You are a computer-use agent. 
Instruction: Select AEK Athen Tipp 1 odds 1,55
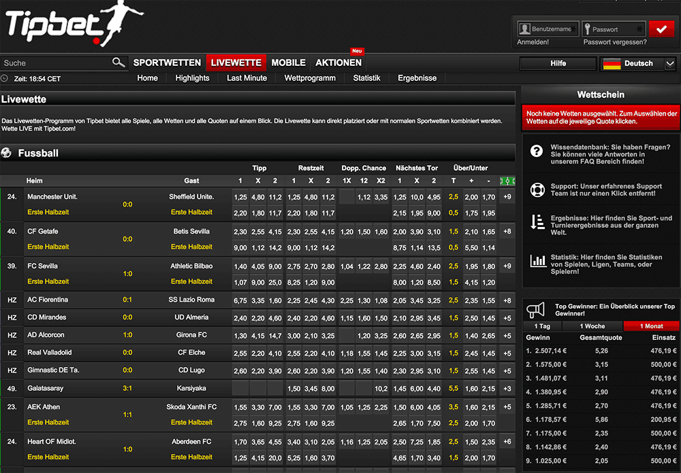click(x=240, y=408)
